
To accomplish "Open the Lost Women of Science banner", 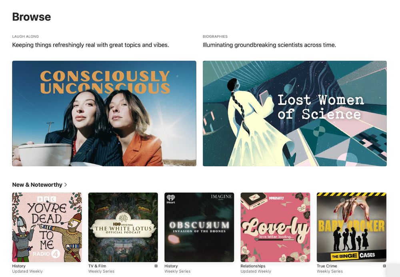I will click(x=295, y=114).
